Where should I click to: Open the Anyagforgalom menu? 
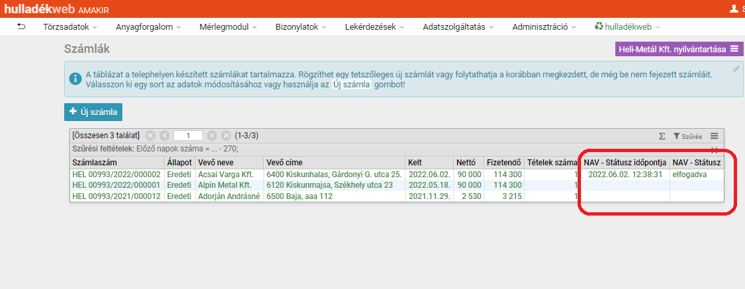(148, 27)
